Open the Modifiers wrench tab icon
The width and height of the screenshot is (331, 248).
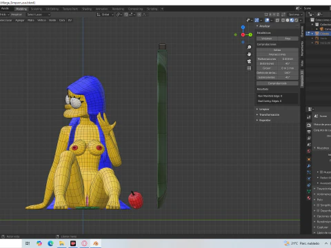(309, 165)
